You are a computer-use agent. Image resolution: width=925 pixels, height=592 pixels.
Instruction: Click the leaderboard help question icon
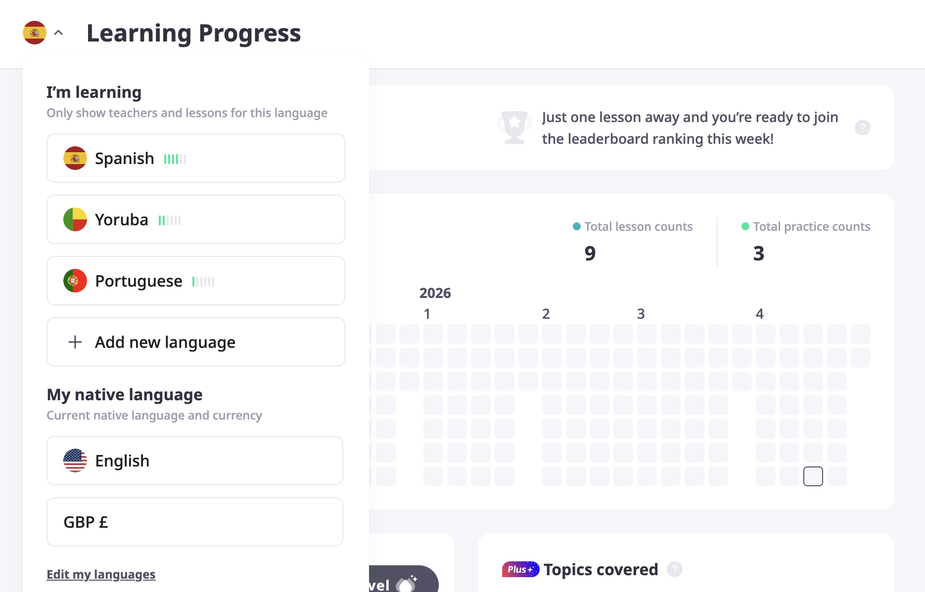click(862, 127)
